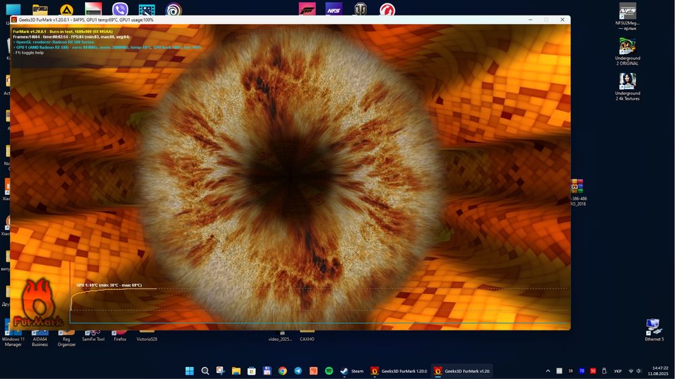
Task: Click the red 50 temperature tray icon
Action: (x=593, y=371)
